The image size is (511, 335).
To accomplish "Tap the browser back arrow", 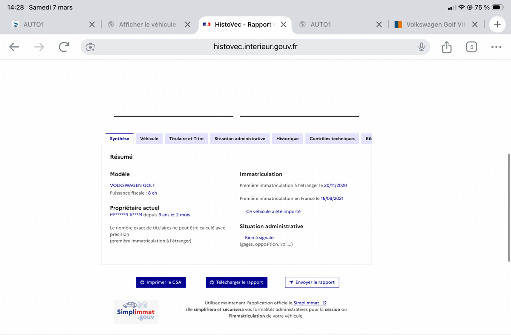I will point(14,47).
